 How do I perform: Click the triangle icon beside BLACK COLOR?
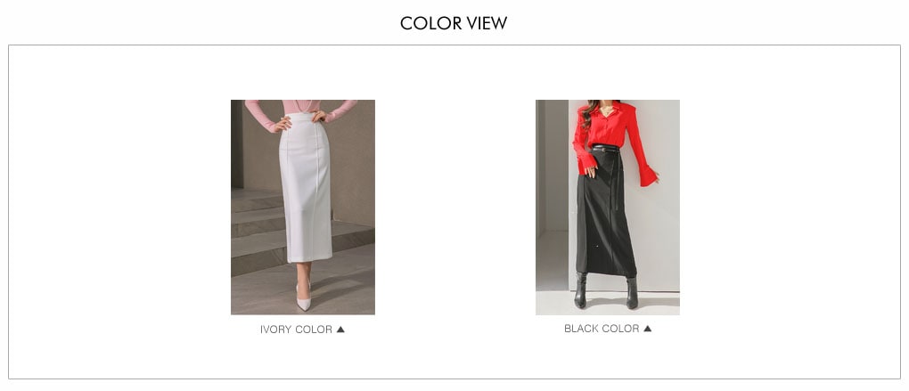pos(648,329)
